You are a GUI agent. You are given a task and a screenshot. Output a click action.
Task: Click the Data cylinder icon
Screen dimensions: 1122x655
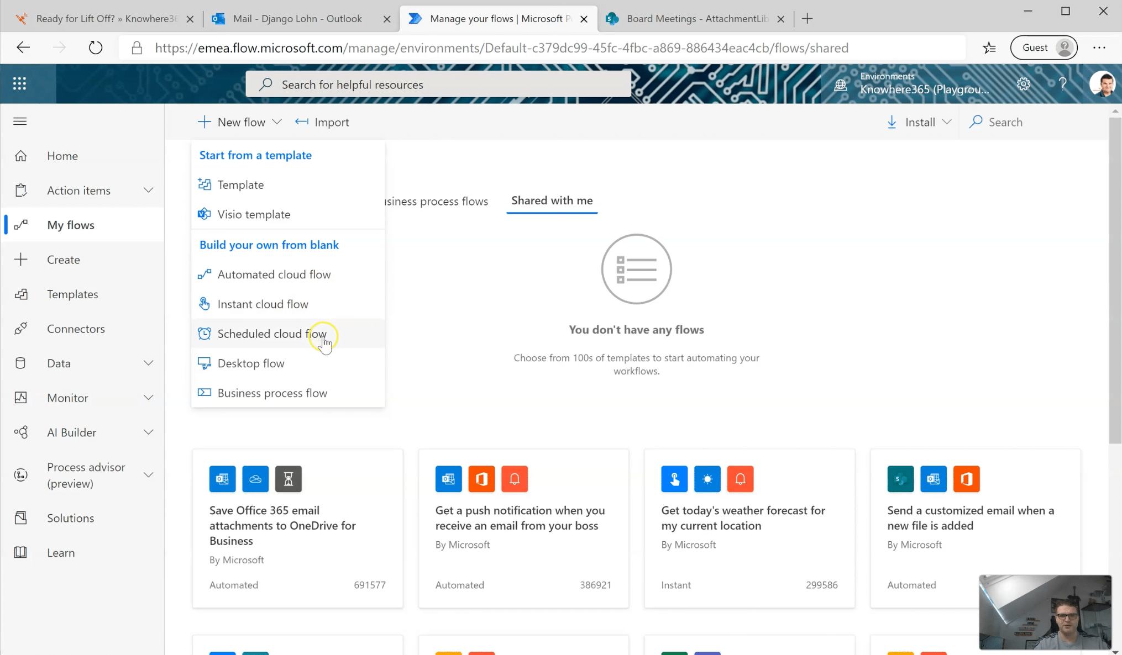21,363
